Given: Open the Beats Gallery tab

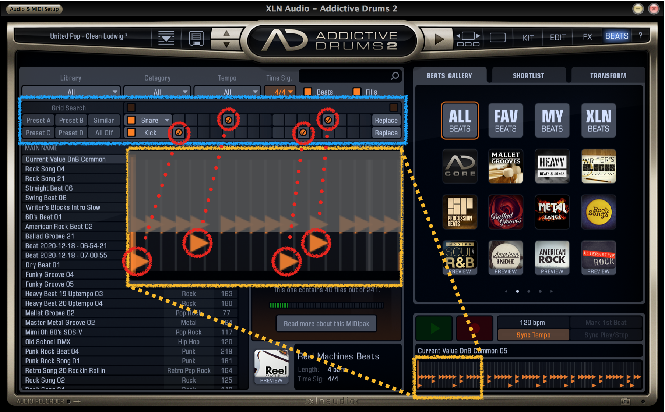Looking at the screenshot, I should click(449, 76).
